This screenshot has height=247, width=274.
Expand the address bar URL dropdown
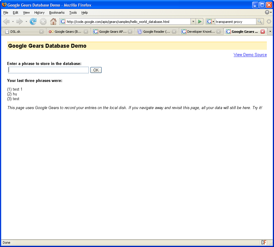point(193,22)
